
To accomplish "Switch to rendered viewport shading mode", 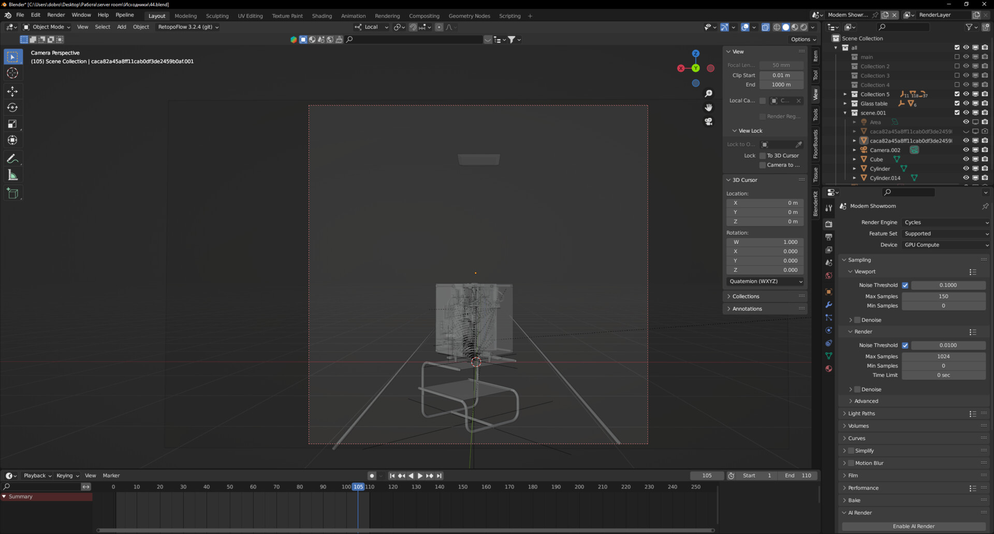I will pos(803,27).
